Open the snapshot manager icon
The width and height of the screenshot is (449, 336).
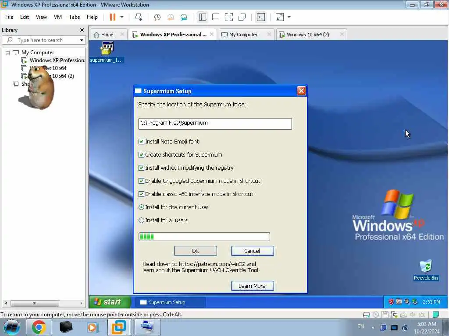184,17
